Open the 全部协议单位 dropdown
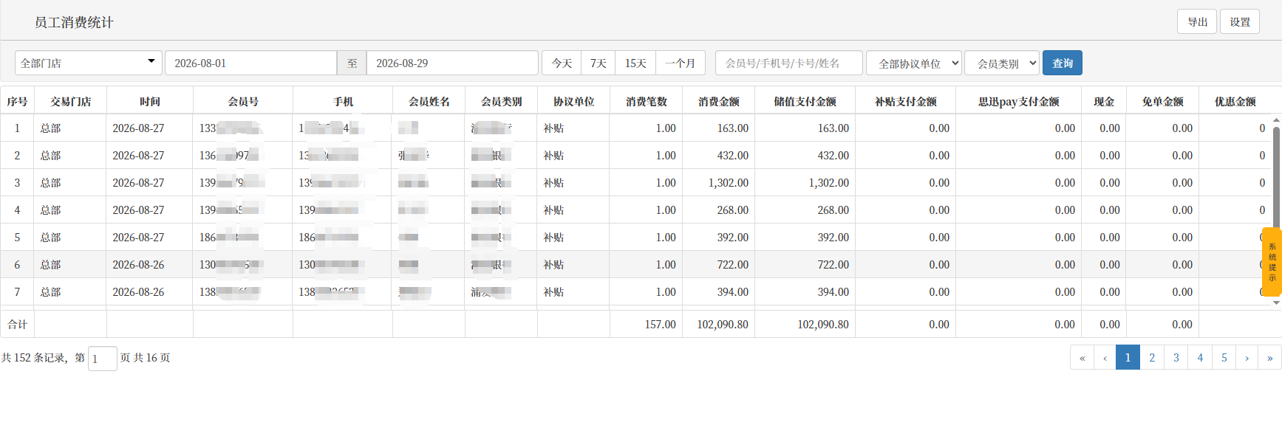 coord(914,63)
